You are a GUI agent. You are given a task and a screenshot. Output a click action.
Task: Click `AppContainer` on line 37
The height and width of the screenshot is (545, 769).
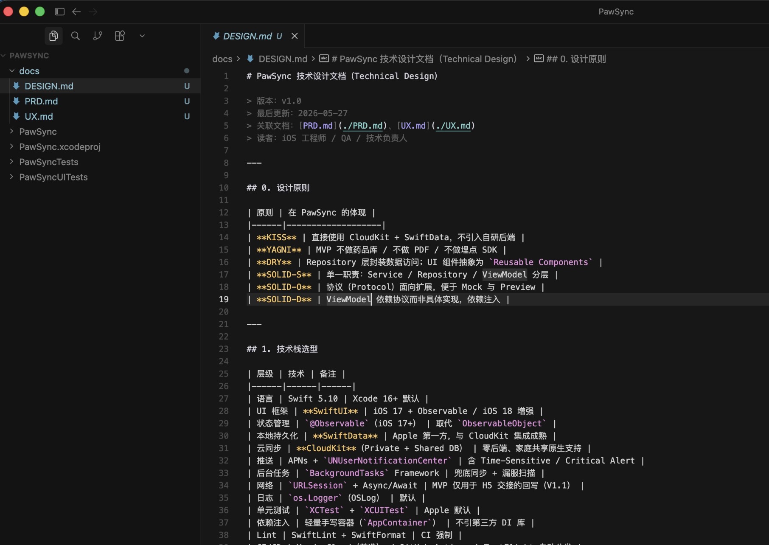tap(397, 523)
